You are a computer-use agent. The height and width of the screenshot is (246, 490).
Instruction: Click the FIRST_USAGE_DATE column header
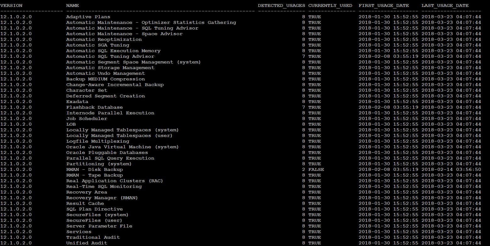(x=384, y=5)
